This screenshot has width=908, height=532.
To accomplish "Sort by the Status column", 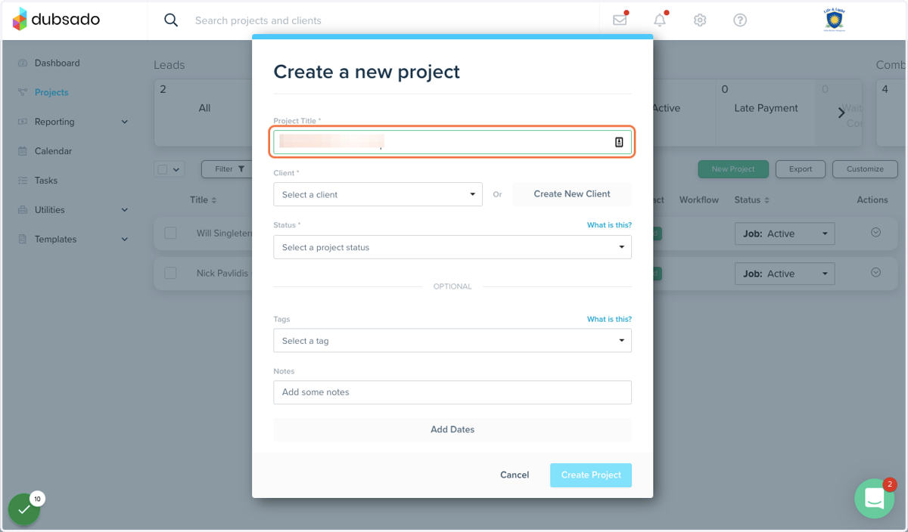I will click(752, 200).
